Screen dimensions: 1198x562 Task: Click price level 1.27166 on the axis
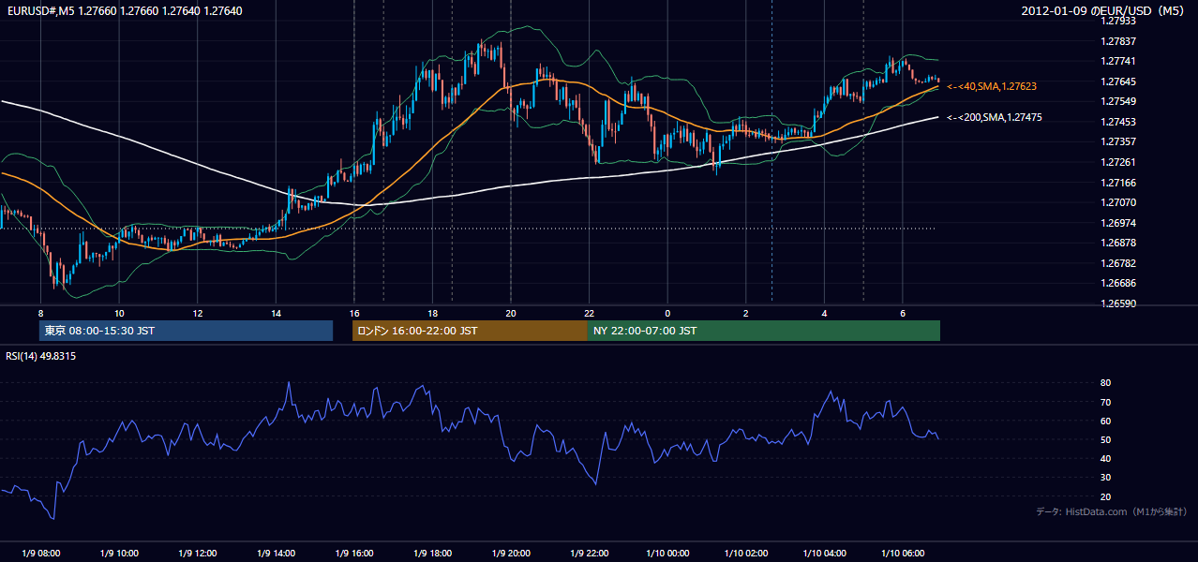1118,183
